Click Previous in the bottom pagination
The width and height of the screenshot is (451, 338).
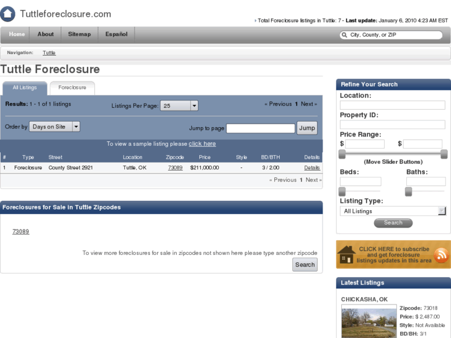pyautogui.click(x=283, y=180)
